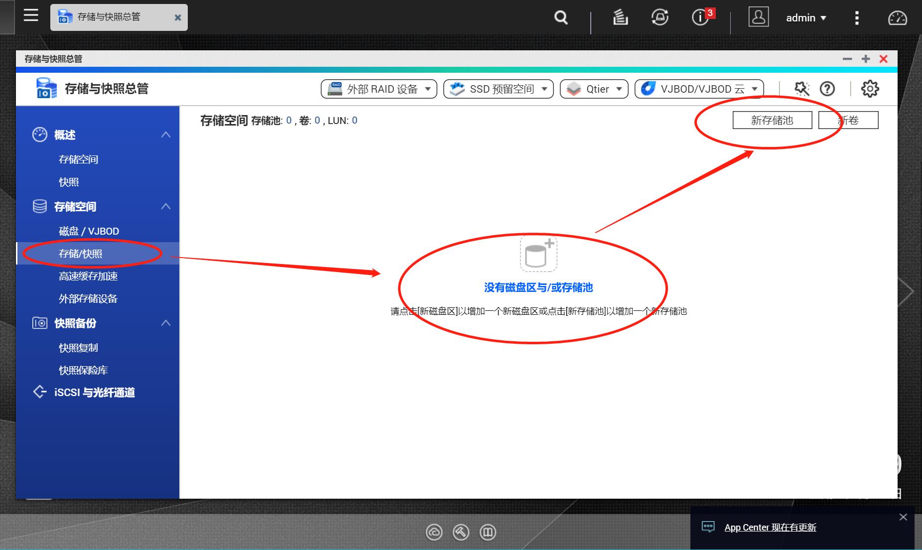
Task: Open the user profile icon
Action: [759, 17]
